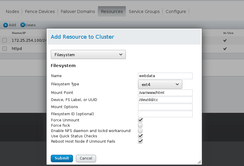Open the ext4 Filesystem Type dropdown

tap(160, 84)
